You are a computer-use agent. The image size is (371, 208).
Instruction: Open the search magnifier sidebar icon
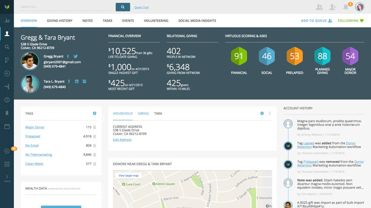[x=7, y=47]
